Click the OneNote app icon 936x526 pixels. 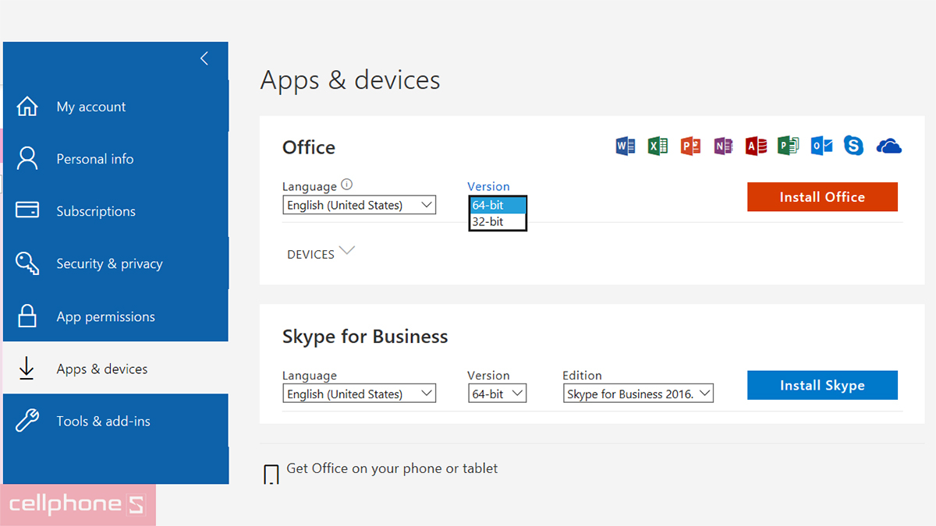click(x=723, y=146)
